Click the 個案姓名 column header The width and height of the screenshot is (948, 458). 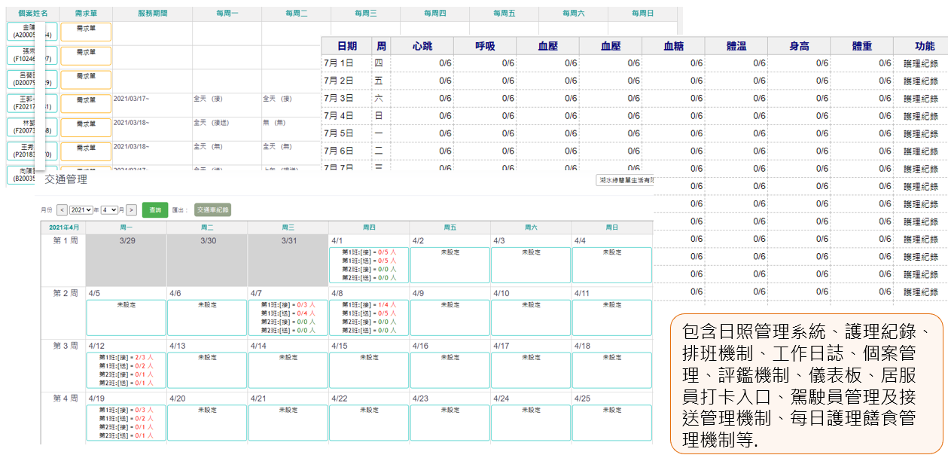click(32, 14)
